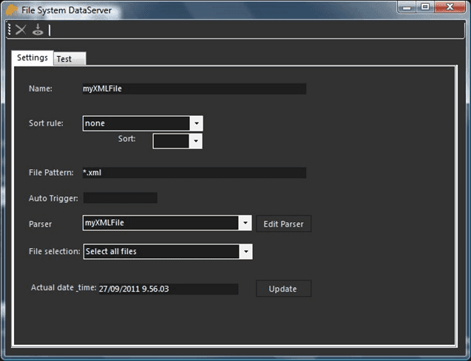The width and height of the screenshot is (471, 361).
Task: Click the toolbar grip handle
Action: click(x=10, y=30)
